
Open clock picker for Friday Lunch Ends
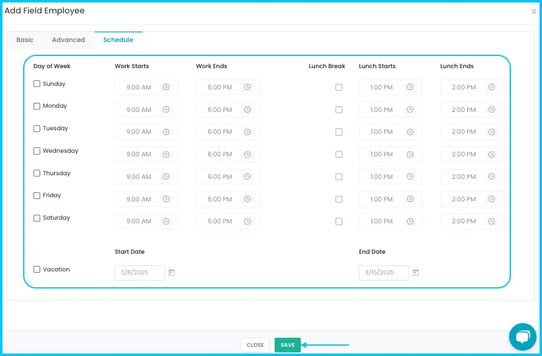click(491, 199)
